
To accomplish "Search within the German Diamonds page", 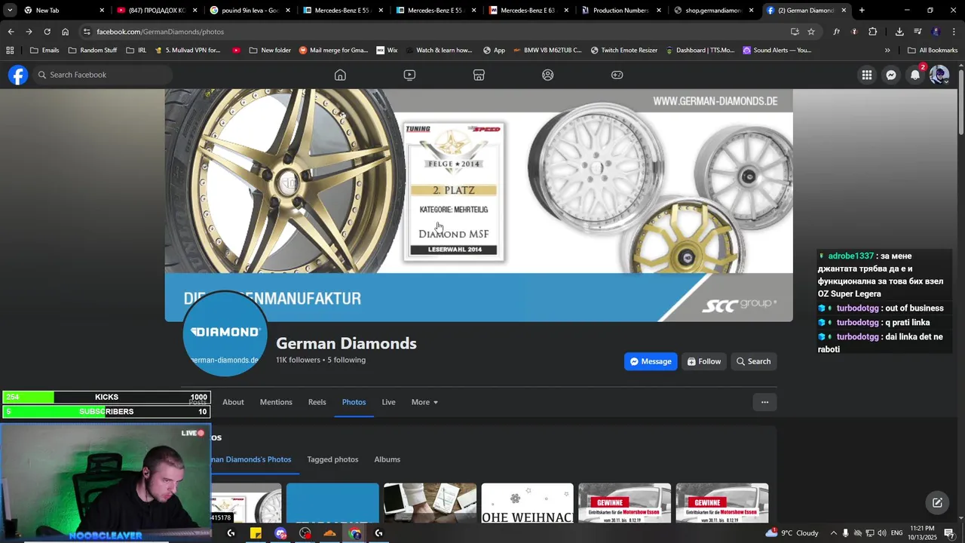I will (753, 361).
